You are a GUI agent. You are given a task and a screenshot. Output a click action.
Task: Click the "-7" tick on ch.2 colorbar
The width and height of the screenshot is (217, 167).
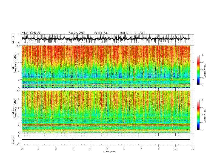coord(202,130)
